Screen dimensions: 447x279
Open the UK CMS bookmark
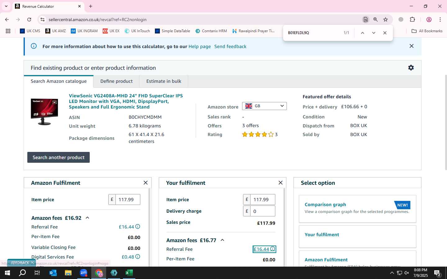(x=30, y=31)
